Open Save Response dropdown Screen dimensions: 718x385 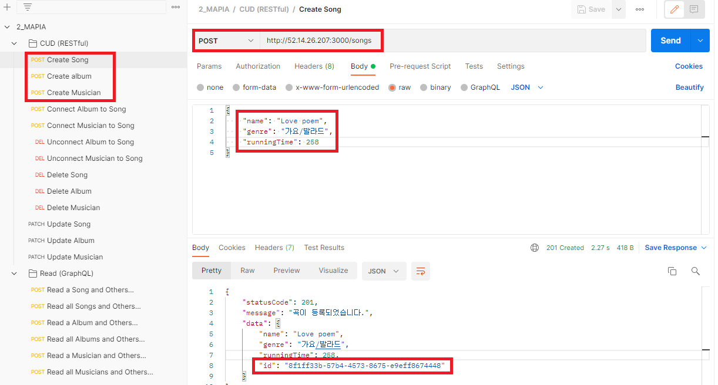pos(676,248)
